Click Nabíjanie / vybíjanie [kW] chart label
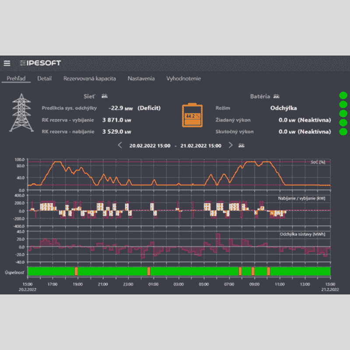This screenshot has width=350, height=350. click(x=301, y=198)
